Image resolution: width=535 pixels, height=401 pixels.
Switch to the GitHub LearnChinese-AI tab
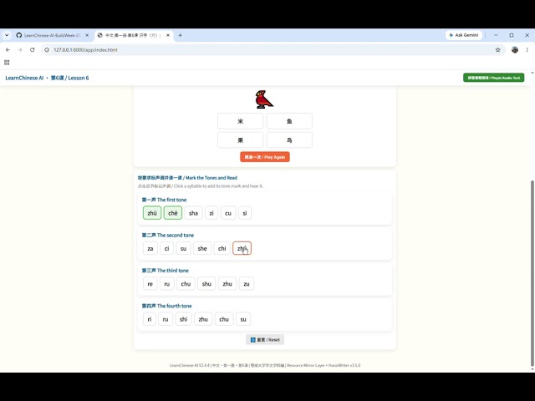pyautogui.click(x=53, y=35)
